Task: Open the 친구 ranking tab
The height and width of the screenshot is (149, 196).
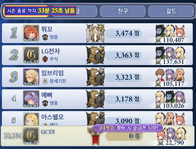Action: tap(123, 11)
